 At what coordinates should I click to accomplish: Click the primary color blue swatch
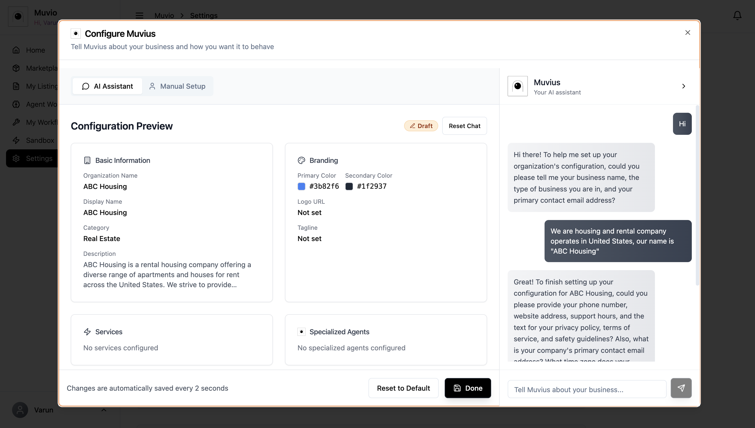pyautogui.click(x=301, y=186)
